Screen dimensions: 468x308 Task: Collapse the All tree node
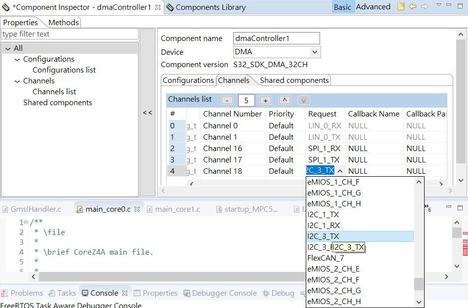click(8, 49)
